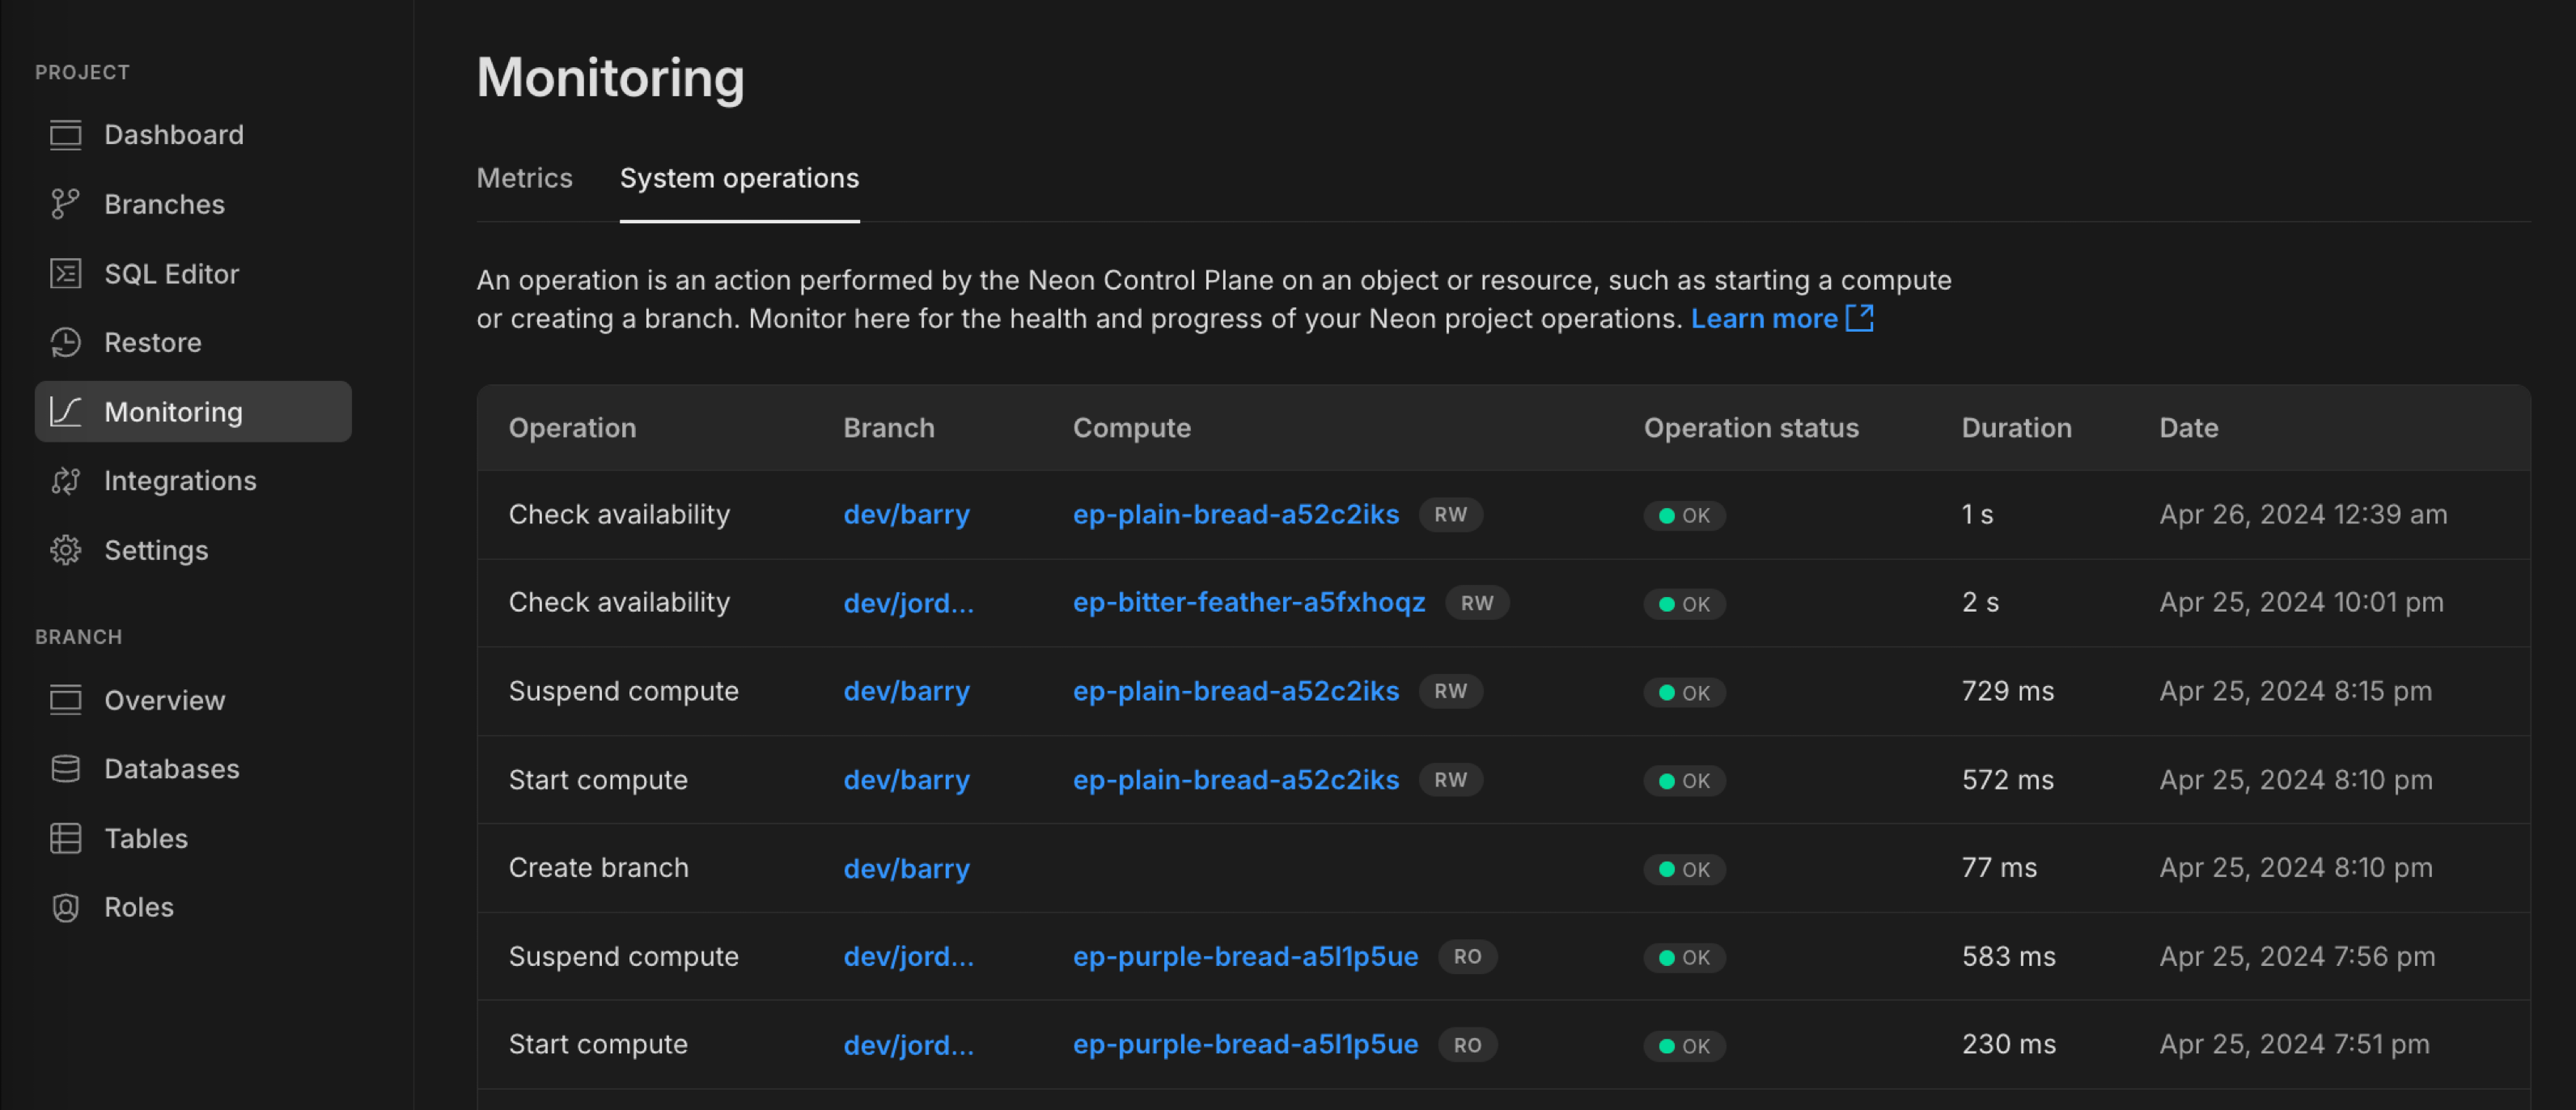Click the branch Overview icon
2576x1110 pixels.
66,700
